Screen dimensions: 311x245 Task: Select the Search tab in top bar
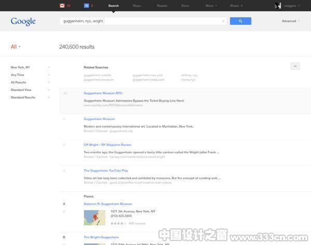click(x=114, y=6)
